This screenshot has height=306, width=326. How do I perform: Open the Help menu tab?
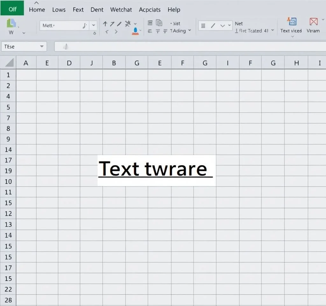click(x=174, y=10)
